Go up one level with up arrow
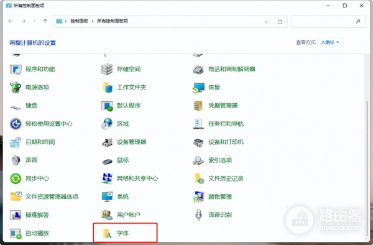 [x=45, y=21]
